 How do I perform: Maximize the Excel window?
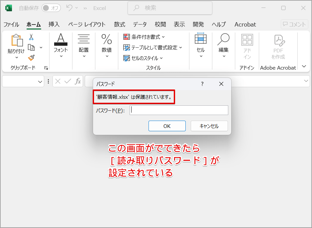pos(283,8)
